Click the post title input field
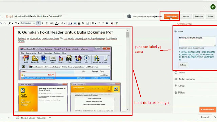The height and width of the screenshot is (122, 217). [69, 16]
